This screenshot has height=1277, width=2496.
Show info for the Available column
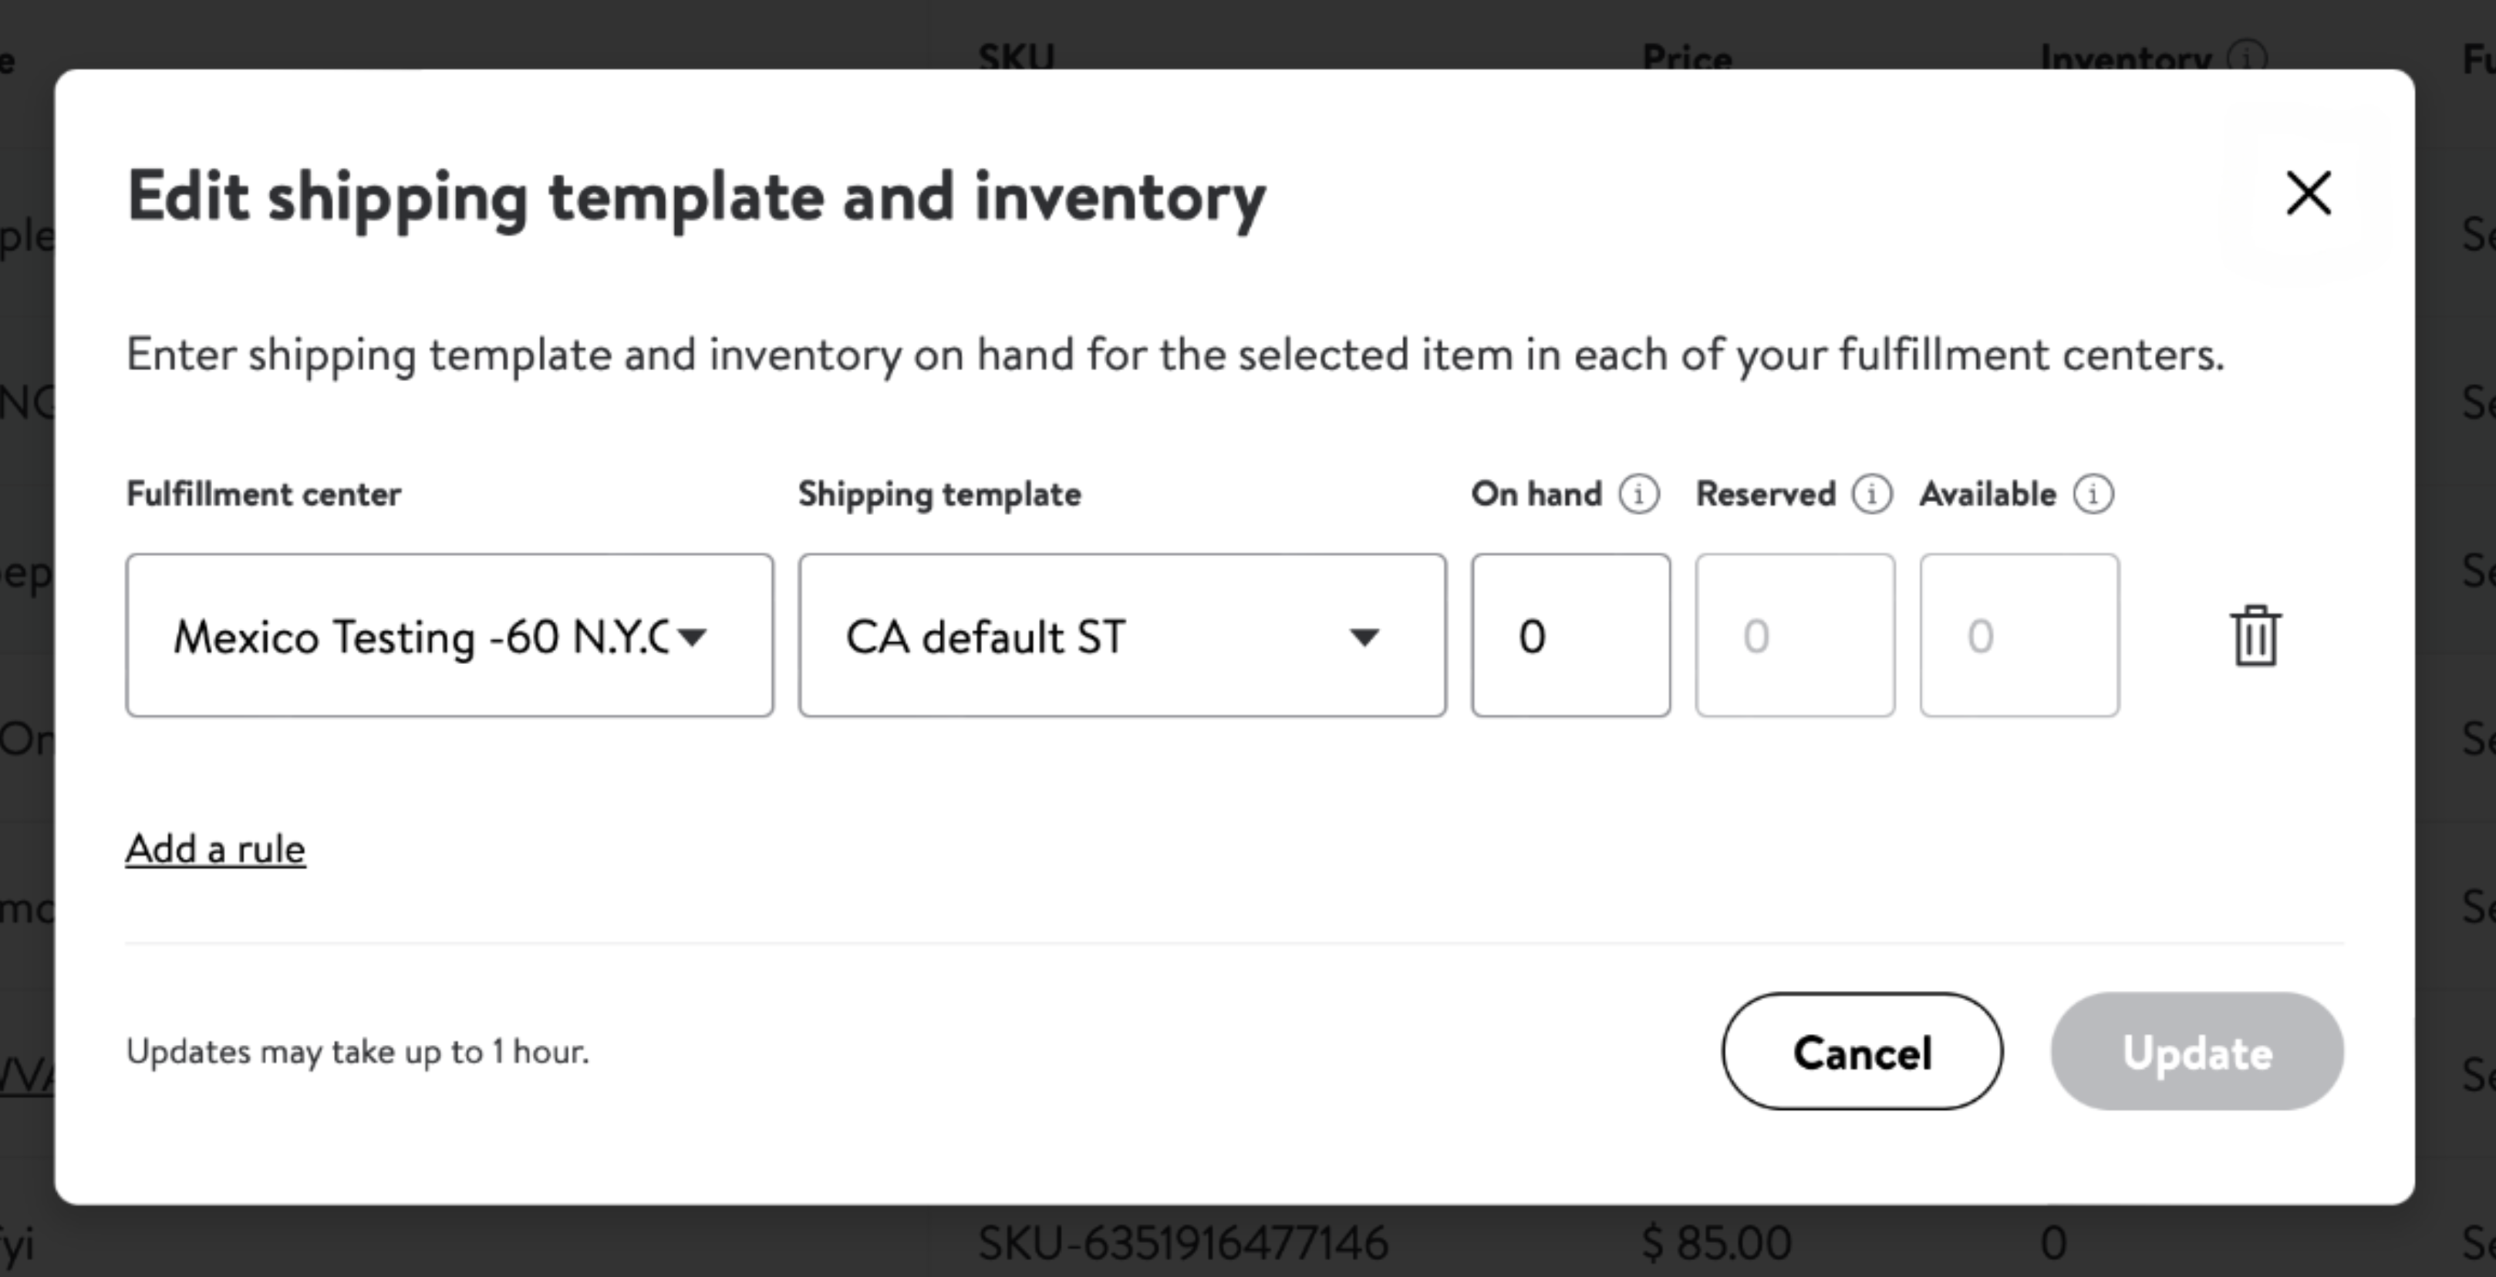click(2093, 494)
